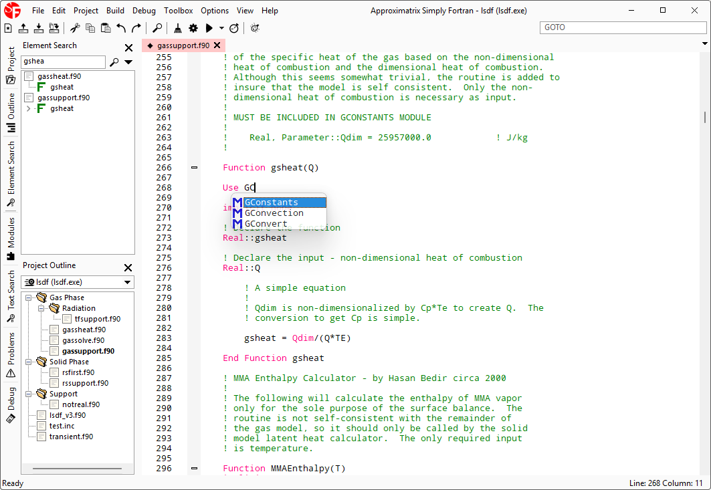Open Find with the magnifier toolbar icon
This screenshot has width=711, height=490.
157,28
